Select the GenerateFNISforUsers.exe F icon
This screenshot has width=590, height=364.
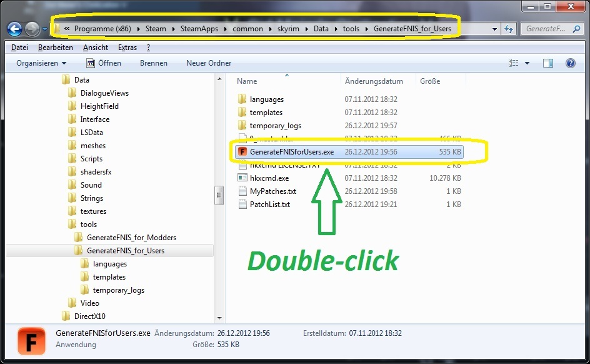point(242,152)
